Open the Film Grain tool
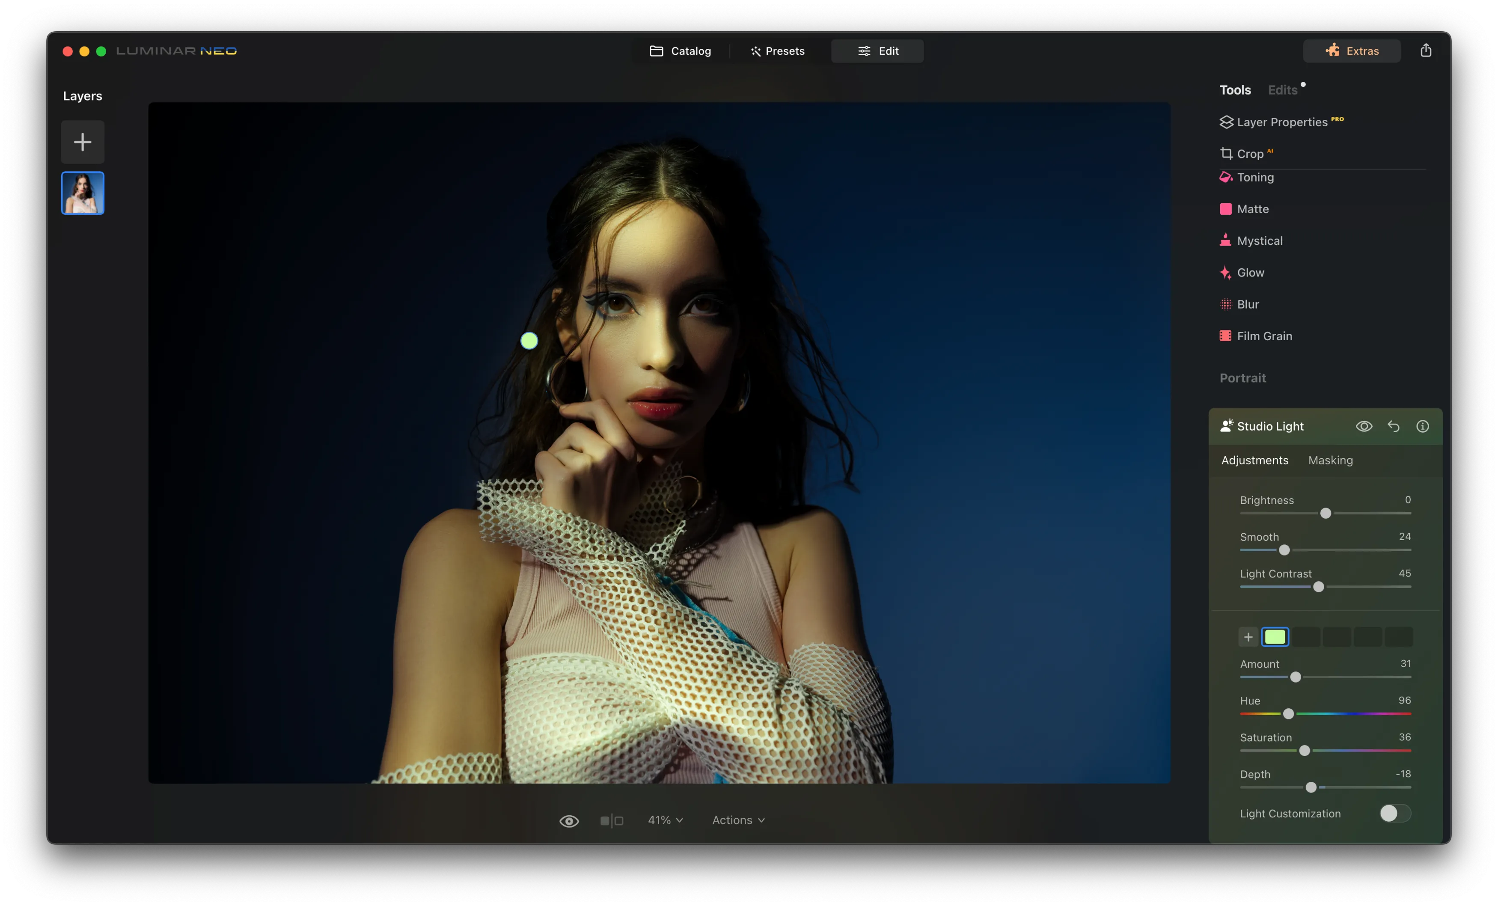 1264,336
